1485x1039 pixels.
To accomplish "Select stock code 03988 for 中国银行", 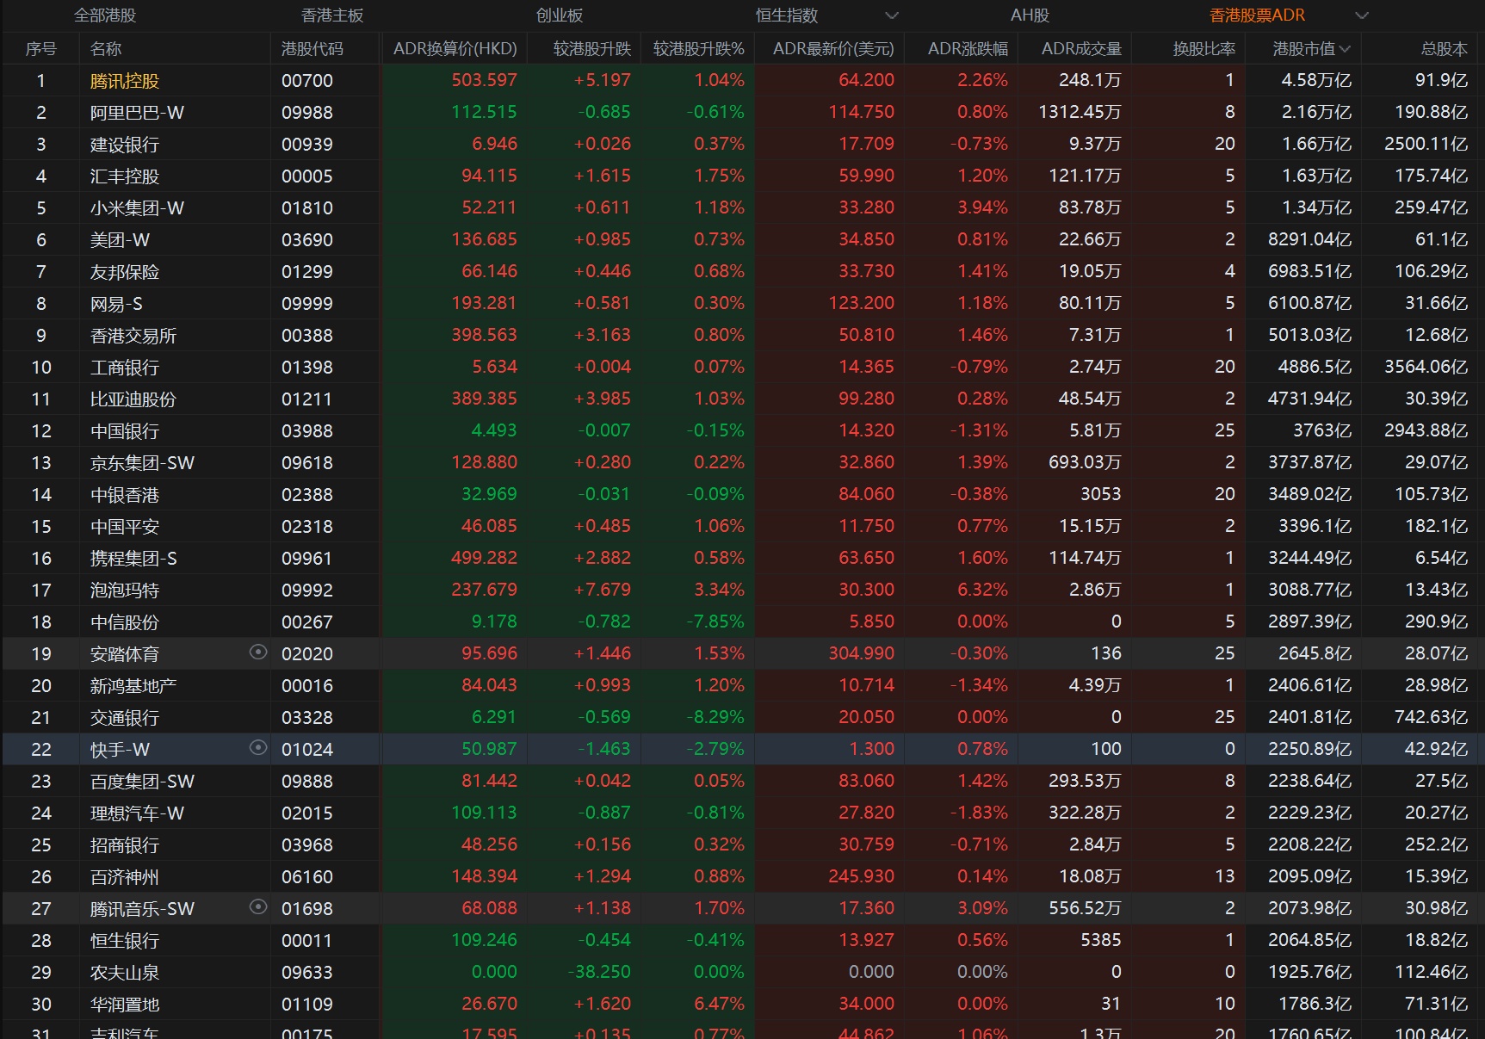I will click(x=307, y=431).
